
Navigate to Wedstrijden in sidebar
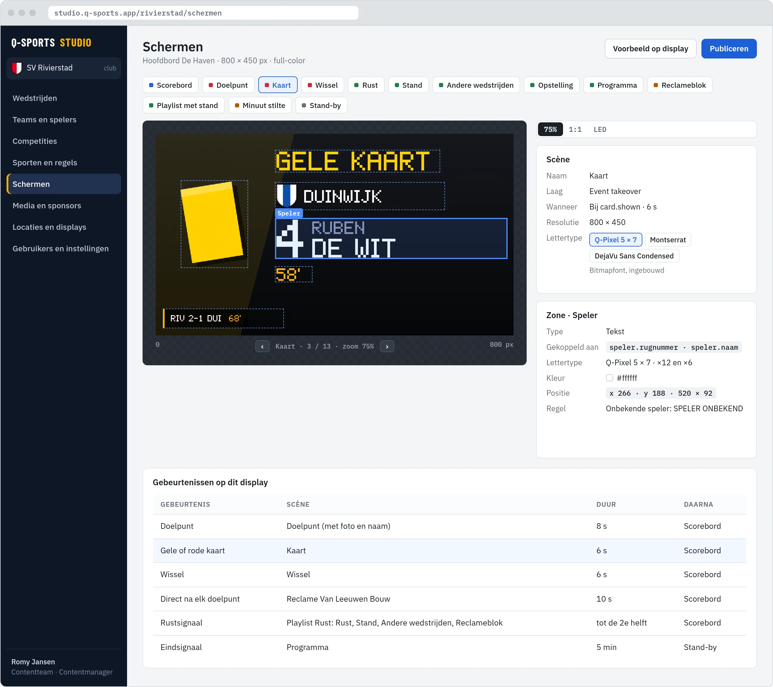(x=64, y=98)
